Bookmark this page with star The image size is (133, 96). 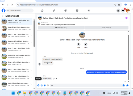(x=119, y=5)
